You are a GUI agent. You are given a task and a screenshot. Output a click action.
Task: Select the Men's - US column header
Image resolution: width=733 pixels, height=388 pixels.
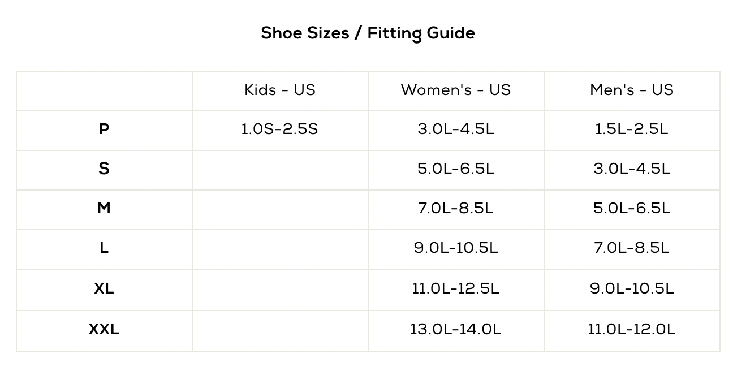coord(632,90)
